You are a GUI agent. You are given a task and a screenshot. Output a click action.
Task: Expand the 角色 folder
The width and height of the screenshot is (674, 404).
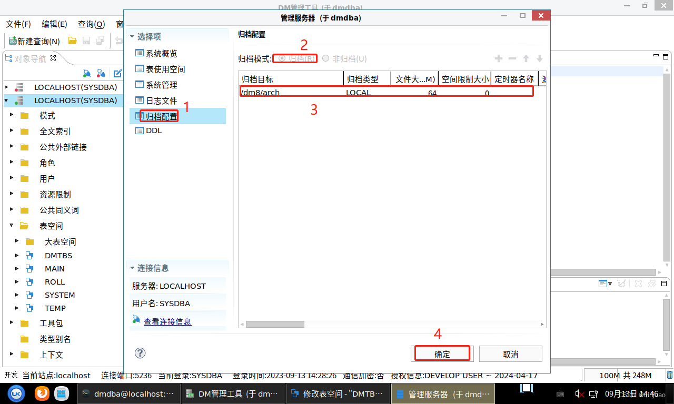12,163
